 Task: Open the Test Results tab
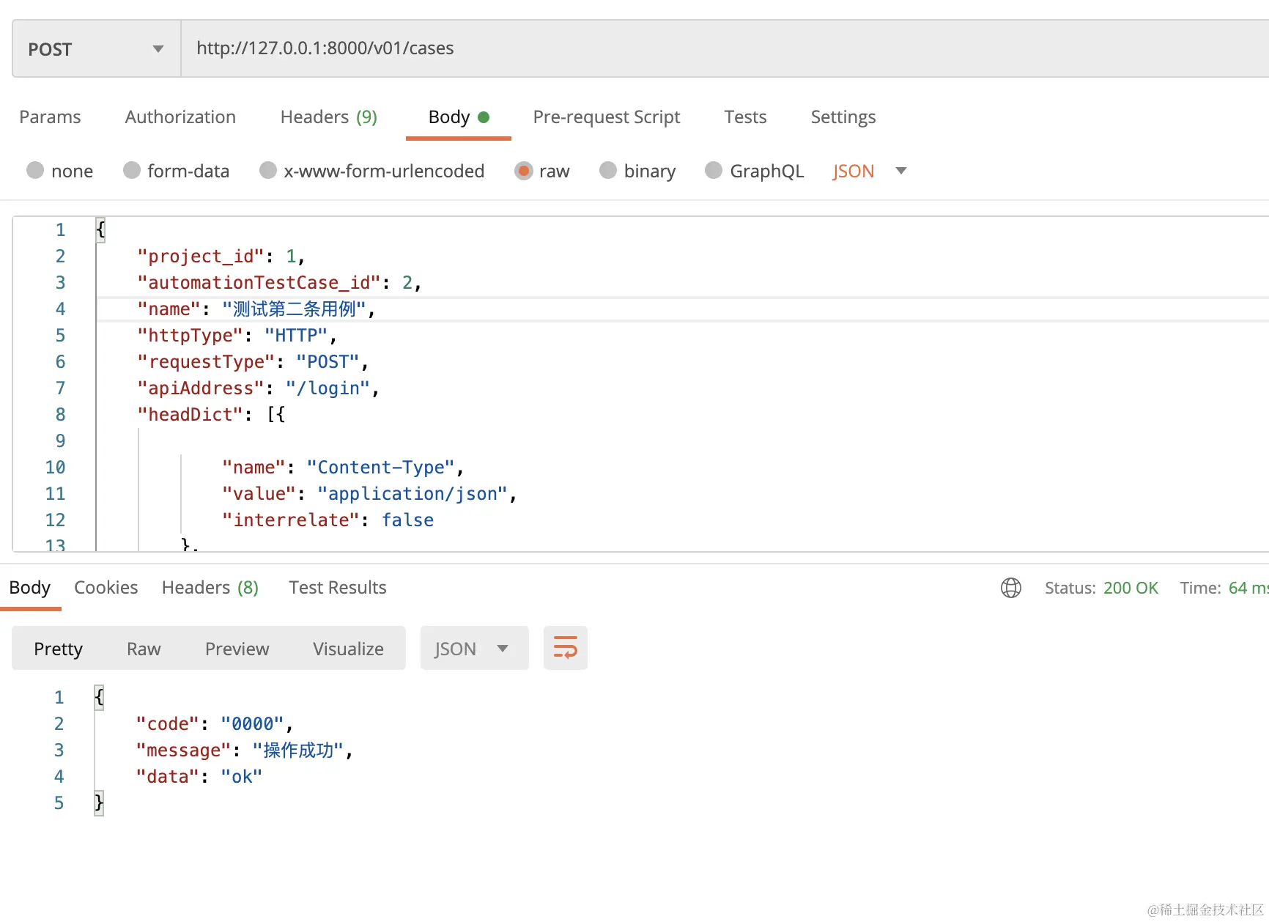[x=337, y=588]
